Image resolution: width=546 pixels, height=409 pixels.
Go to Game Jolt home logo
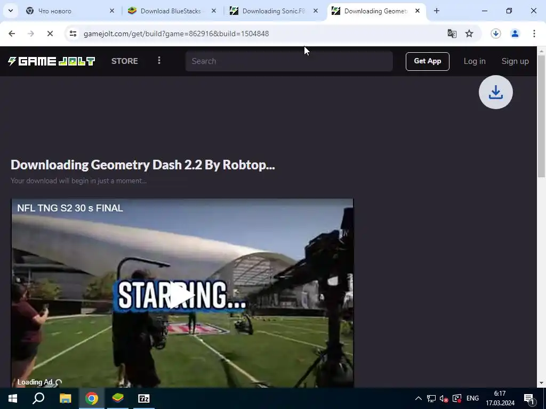point(52,61)
